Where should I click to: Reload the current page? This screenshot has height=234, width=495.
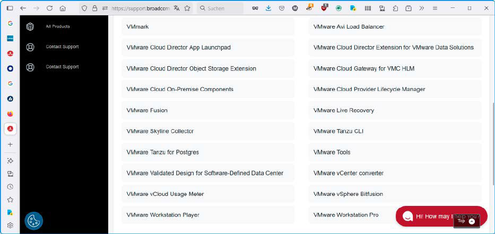(49, 8)
